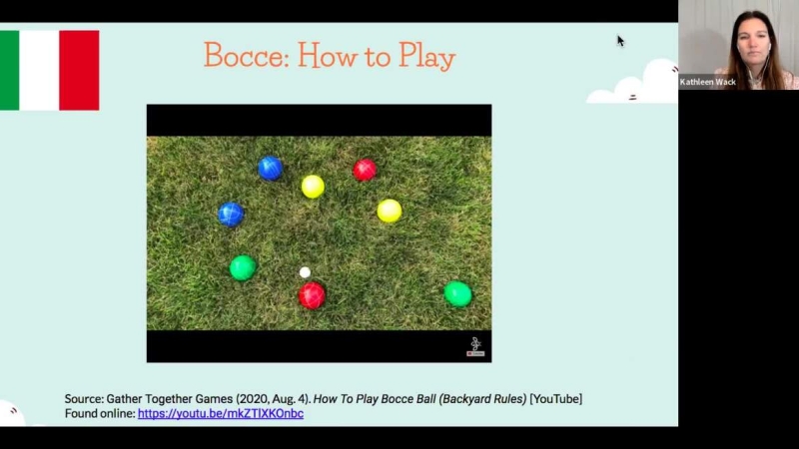This screenshot has width=799, height=449.
Task: Click the green ball at the far right of the grass
Action: pyautogui.click(x=457, y=293)
